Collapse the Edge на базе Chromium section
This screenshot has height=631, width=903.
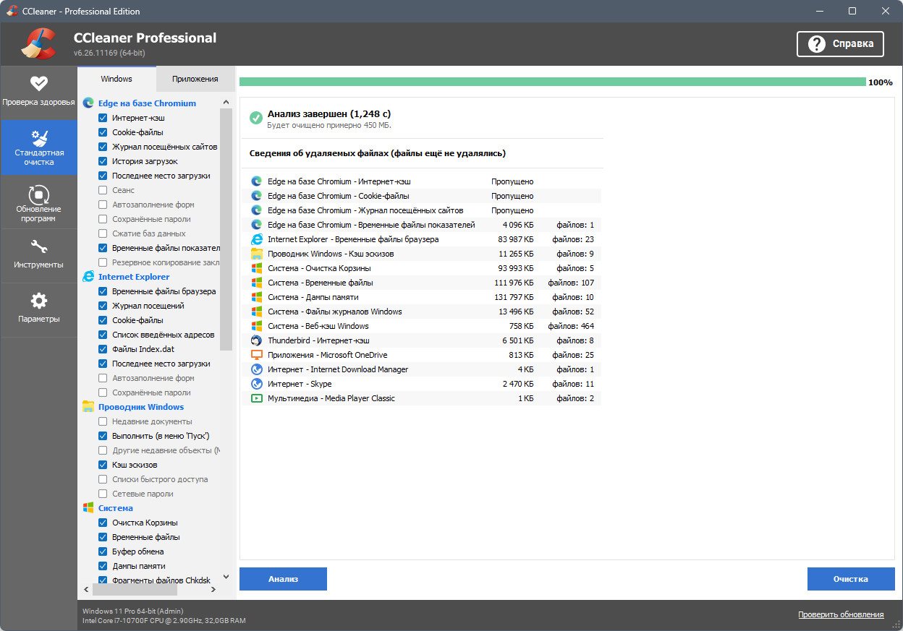point(146,103)
